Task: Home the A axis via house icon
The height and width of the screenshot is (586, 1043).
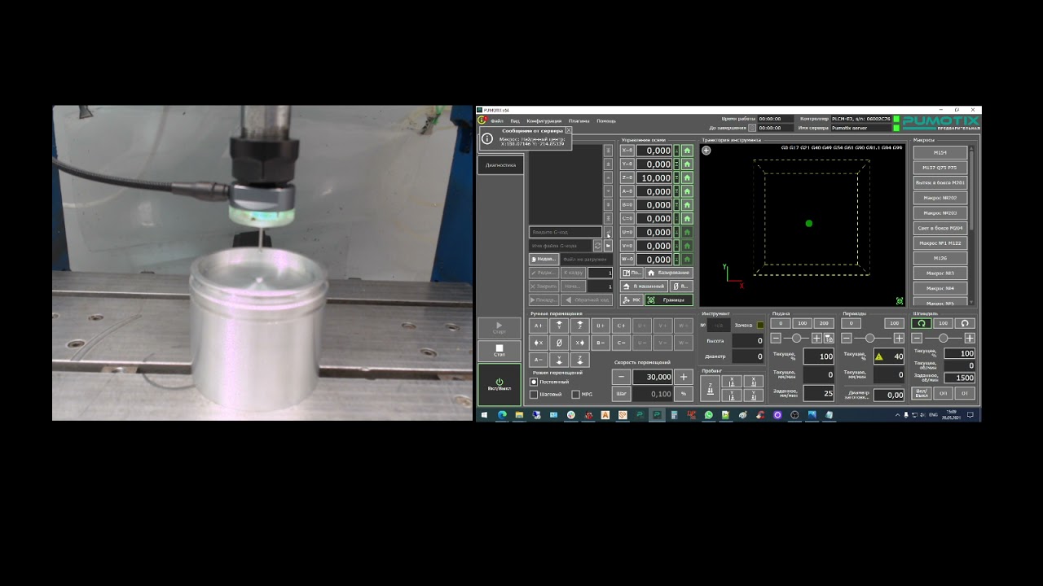Action: point(687,191)
